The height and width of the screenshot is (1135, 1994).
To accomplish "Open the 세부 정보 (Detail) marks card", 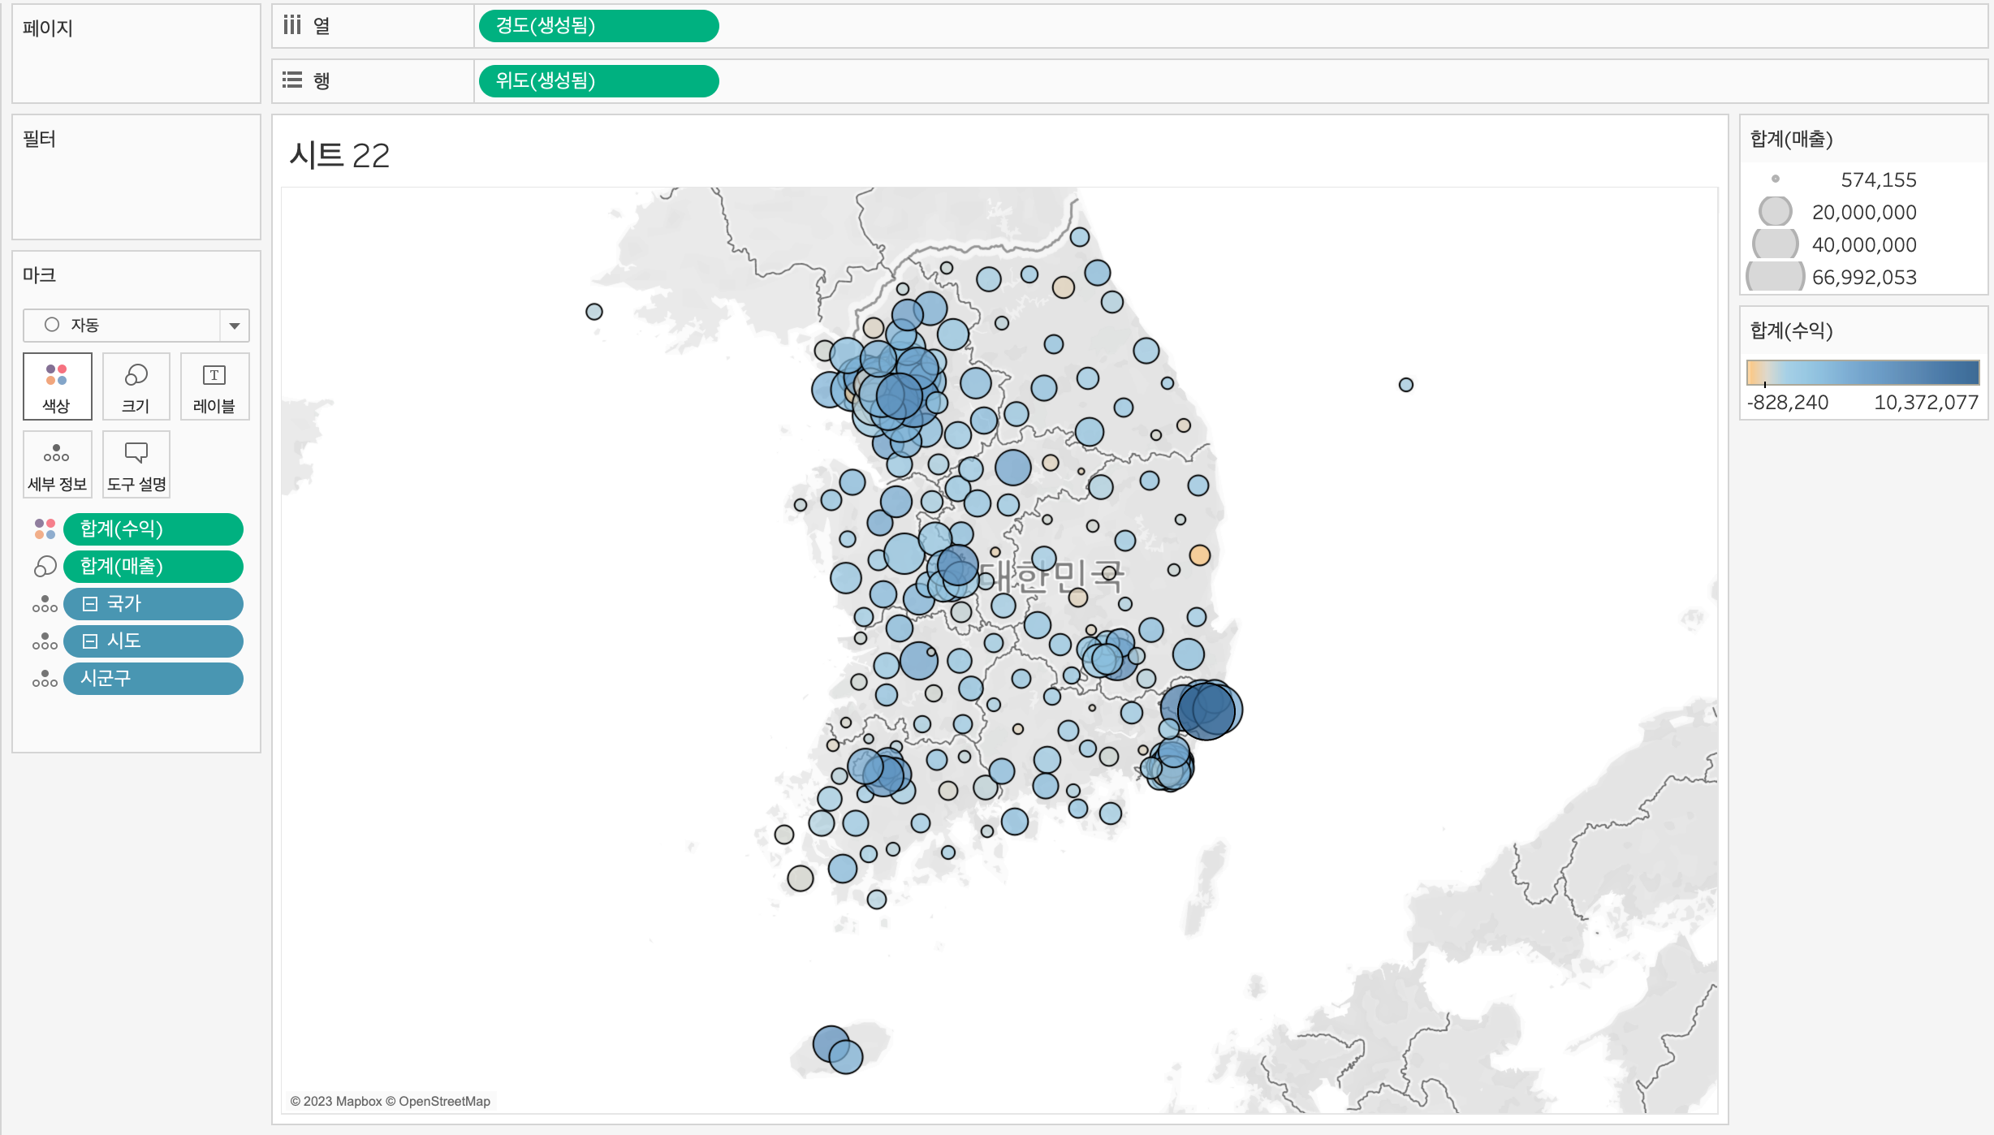I will (x=57, y=464).
